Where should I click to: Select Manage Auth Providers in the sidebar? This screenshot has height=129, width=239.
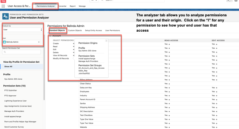tap(14, 111)
